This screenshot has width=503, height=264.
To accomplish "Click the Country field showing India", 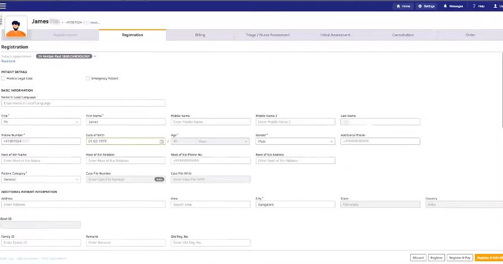I will tap(464, 204).
